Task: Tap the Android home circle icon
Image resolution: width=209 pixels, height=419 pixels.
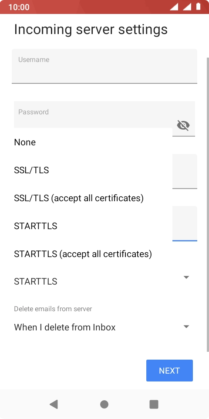Action: coord(104,404)
